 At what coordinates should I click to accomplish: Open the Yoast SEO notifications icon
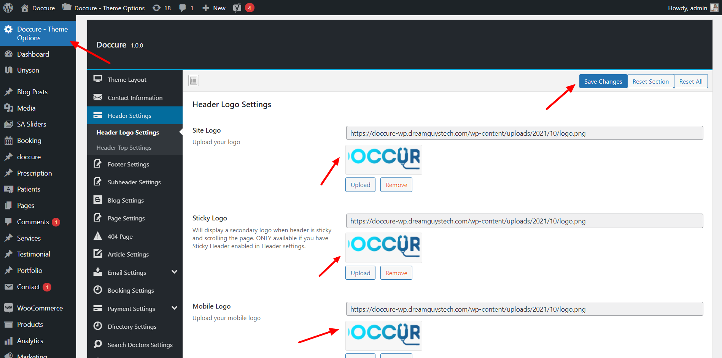tap(237, 8)
